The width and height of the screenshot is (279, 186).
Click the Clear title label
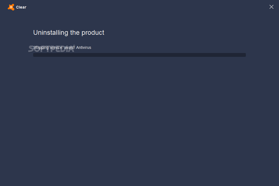coord(21,7)
